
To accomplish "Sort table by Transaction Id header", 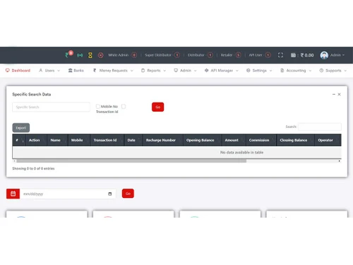I will click(107, 140).
